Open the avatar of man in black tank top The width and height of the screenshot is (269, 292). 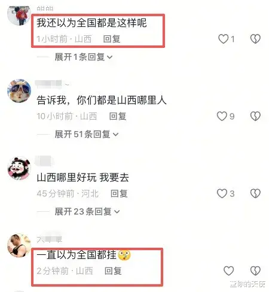pos(19,245)
